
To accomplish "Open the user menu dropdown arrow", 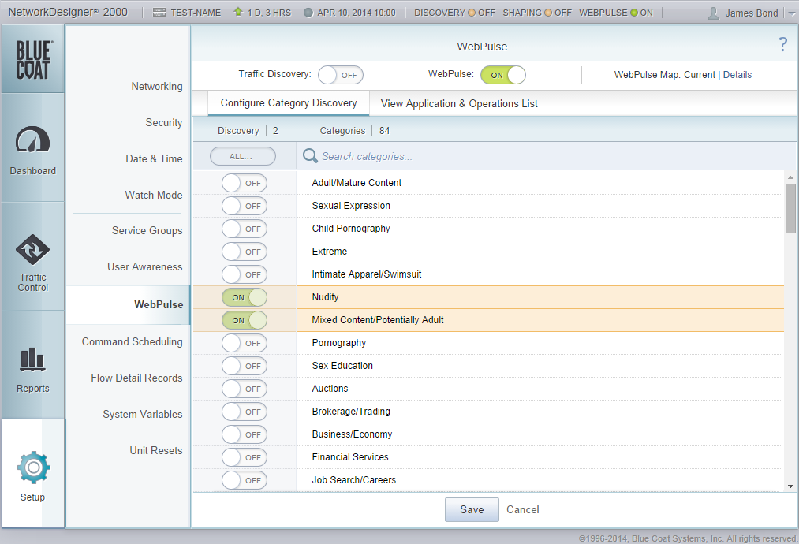I will point(792,13).
